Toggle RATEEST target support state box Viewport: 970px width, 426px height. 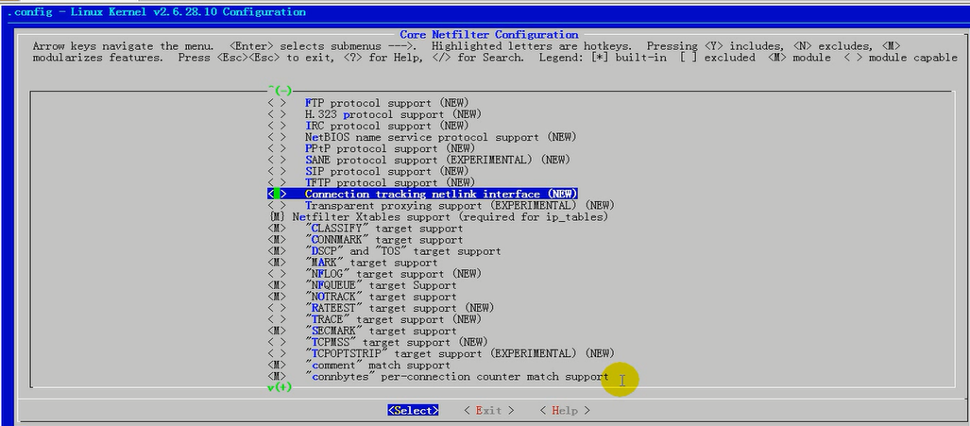pyautogui.click(x=277, y=308)
